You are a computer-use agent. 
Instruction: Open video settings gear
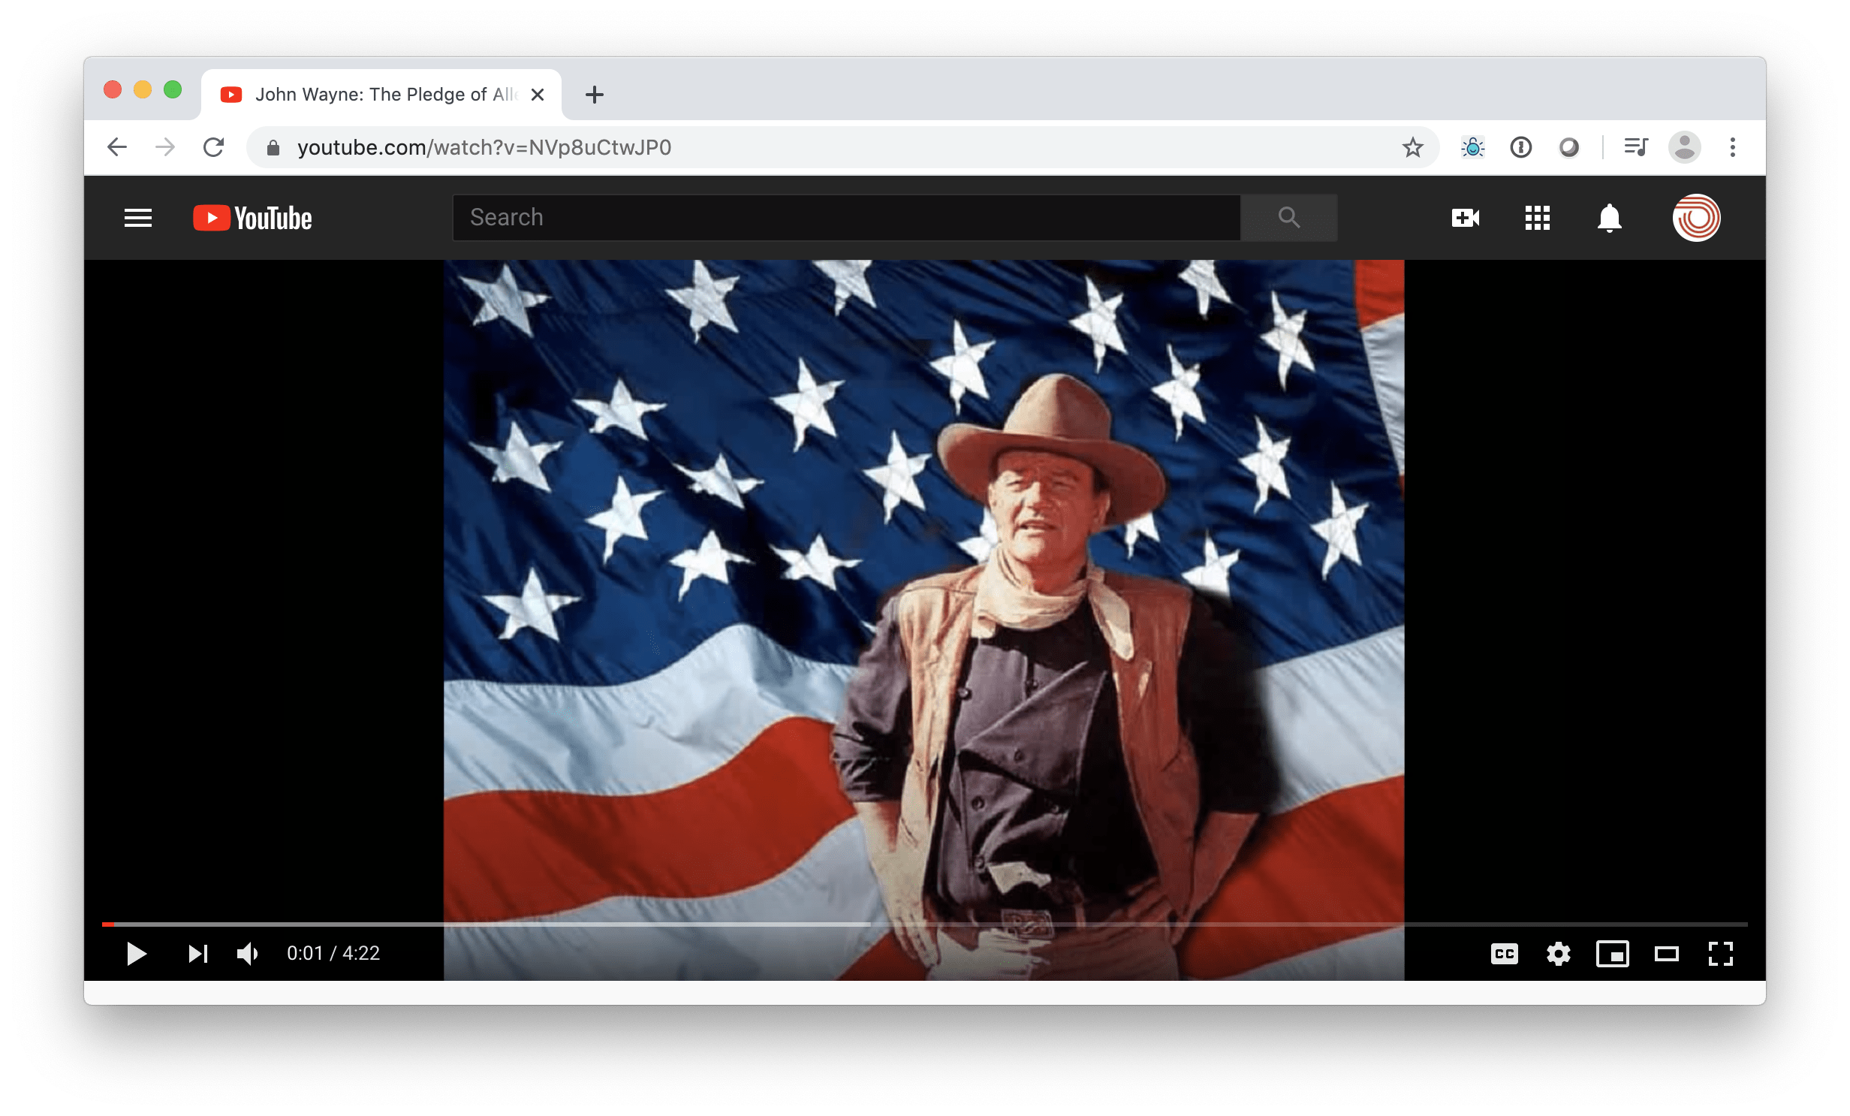tap(1558, 954)
